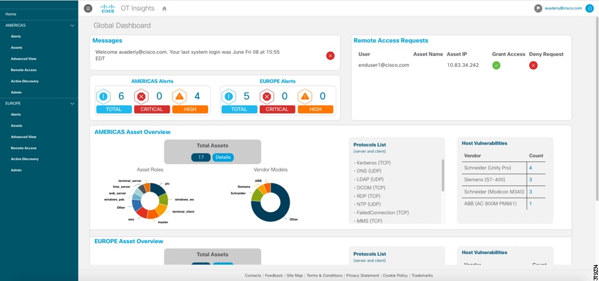Click EUROPE HIGH alerts button
599x281 pixels.
pyautogui.click(x=315, y=110)
